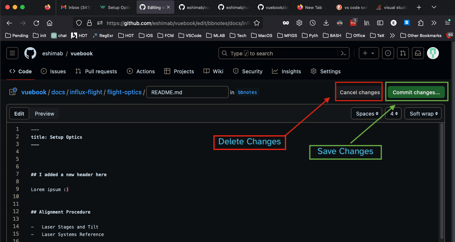The image size is (455, 242).
Task: Open the GitHub notifications inbox icon
Action: click(418, 53)
